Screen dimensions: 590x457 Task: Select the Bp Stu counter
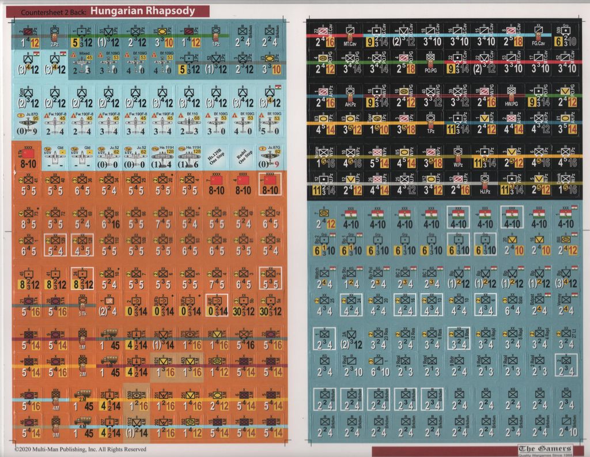(x=350, y=278)
